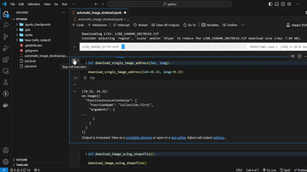The width and height of the screenshot is (307, 172).
Task: Open the Explorer view in activity bar
Action: pyautogui.click(x=6, y=14)
